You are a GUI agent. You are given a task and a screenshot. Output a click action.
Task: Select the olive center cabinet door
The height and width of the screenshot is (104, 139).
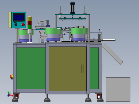[68, 69]
